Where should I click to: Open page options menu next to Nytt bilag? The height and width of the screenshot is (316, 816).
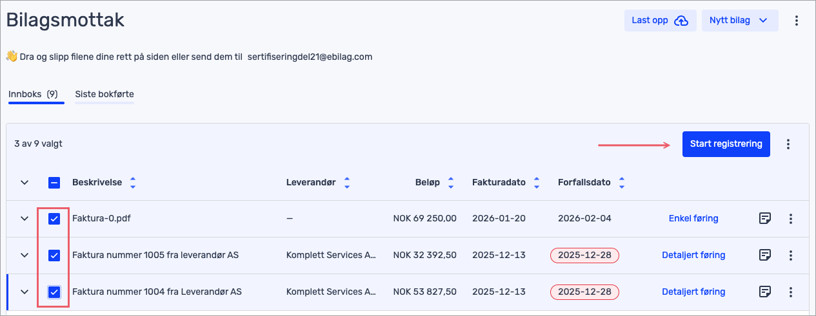[797, 21]
